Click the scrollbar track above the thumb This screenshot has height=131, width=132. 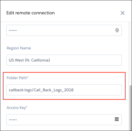[x=130, y=53]
